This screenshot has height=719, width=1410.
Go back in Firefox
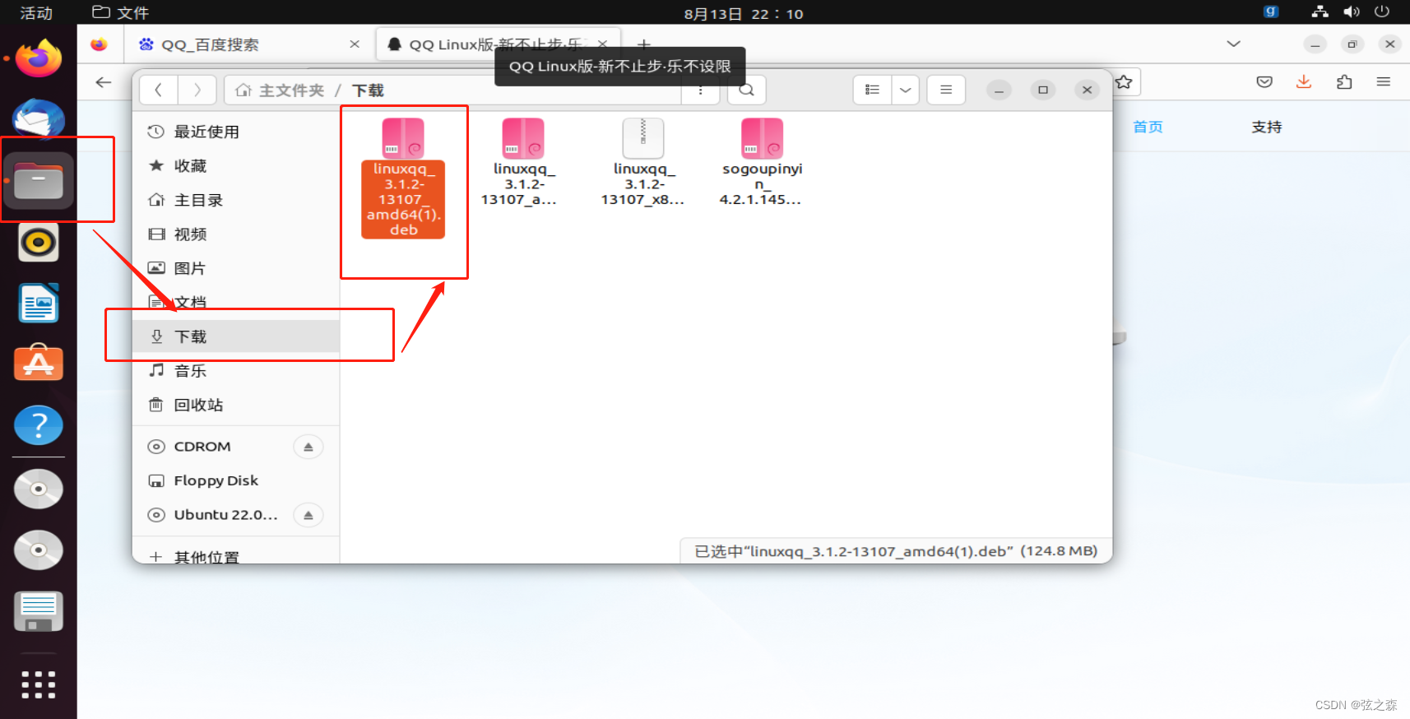pyautogui.click(x=104, y=82)
